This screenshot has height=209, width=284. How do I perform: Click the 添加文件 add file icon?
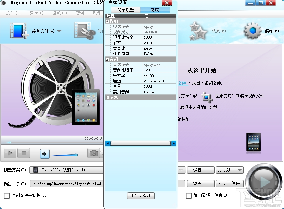point(19,30)
